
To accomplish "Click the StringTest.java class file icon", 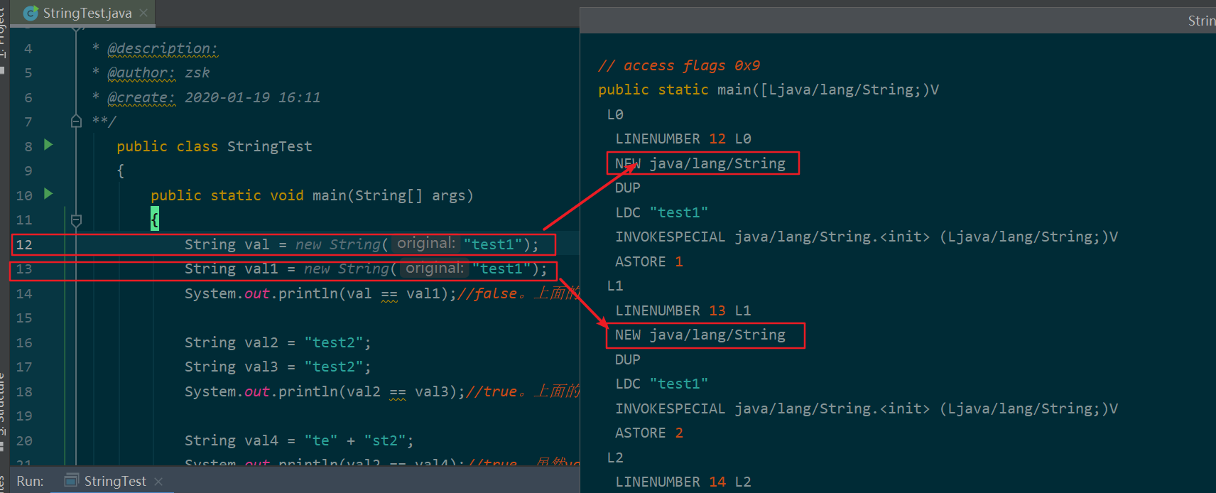I will pyautogui.click(x=31, y=13).
